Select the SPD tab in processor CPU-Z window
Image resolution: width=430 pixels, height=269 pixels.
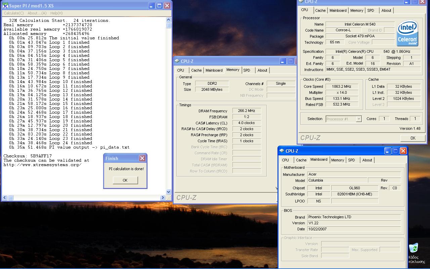click(x=371, y=10)
